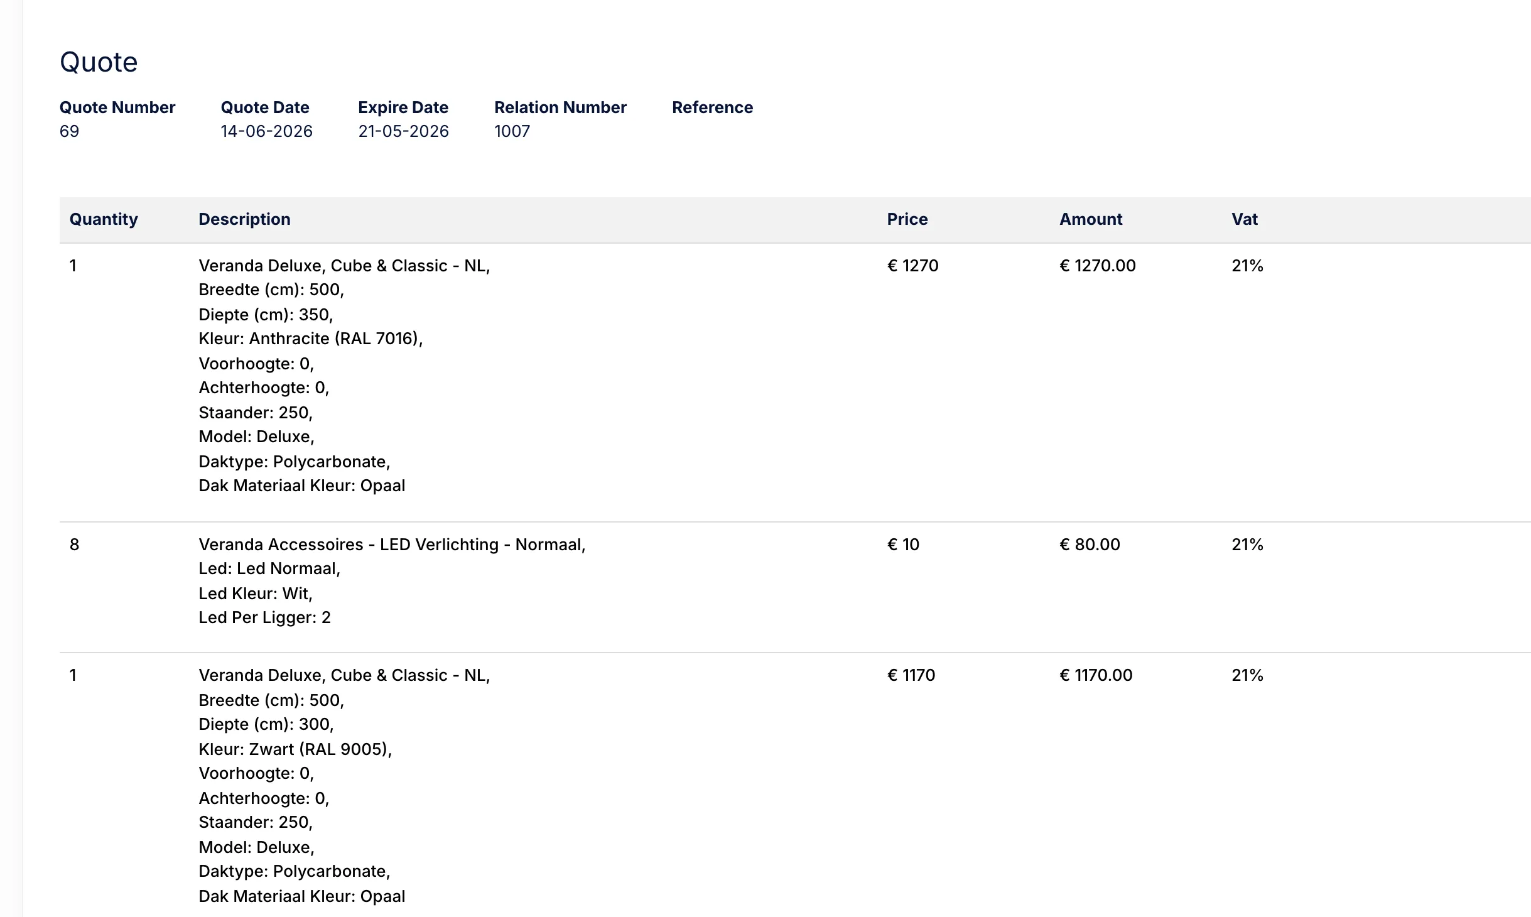The height and width of the screenshot is (917, 1531).
Task: Click quote number value 69
Action: 69,131
